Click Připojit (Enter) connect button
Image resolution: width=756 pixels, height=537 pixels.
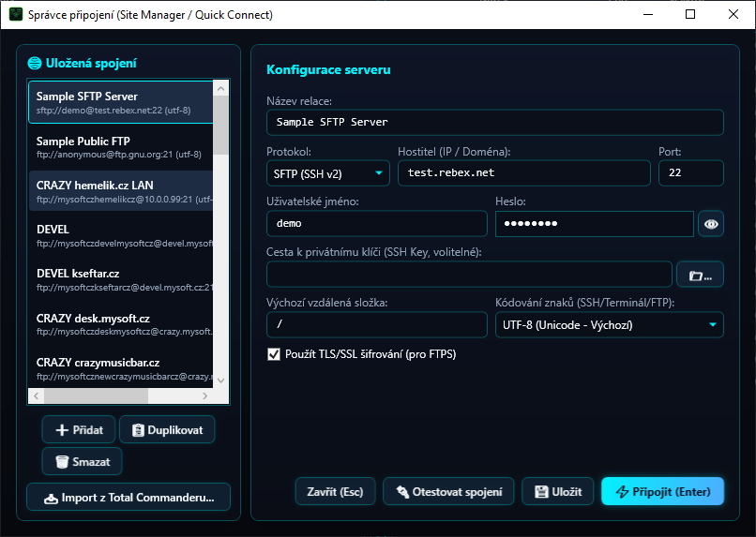662,491
